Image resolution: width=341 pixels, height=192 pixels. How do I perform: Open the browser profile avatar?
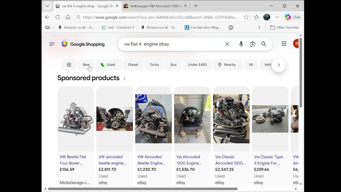tap(267, 17)
